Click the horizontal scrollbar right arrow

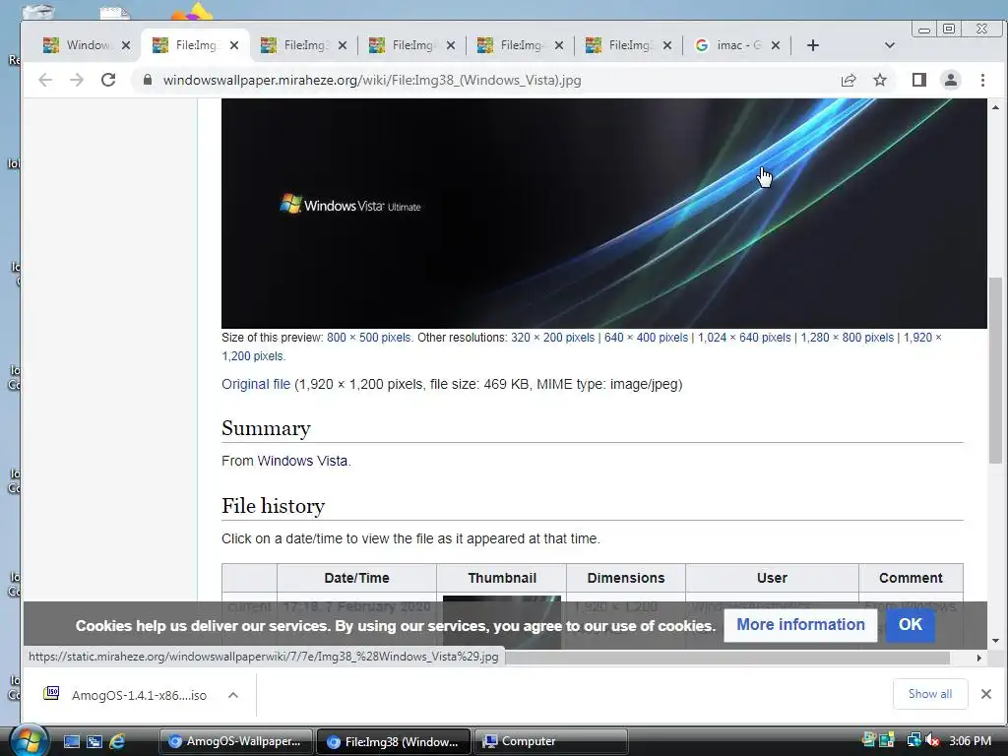(979, 658)
